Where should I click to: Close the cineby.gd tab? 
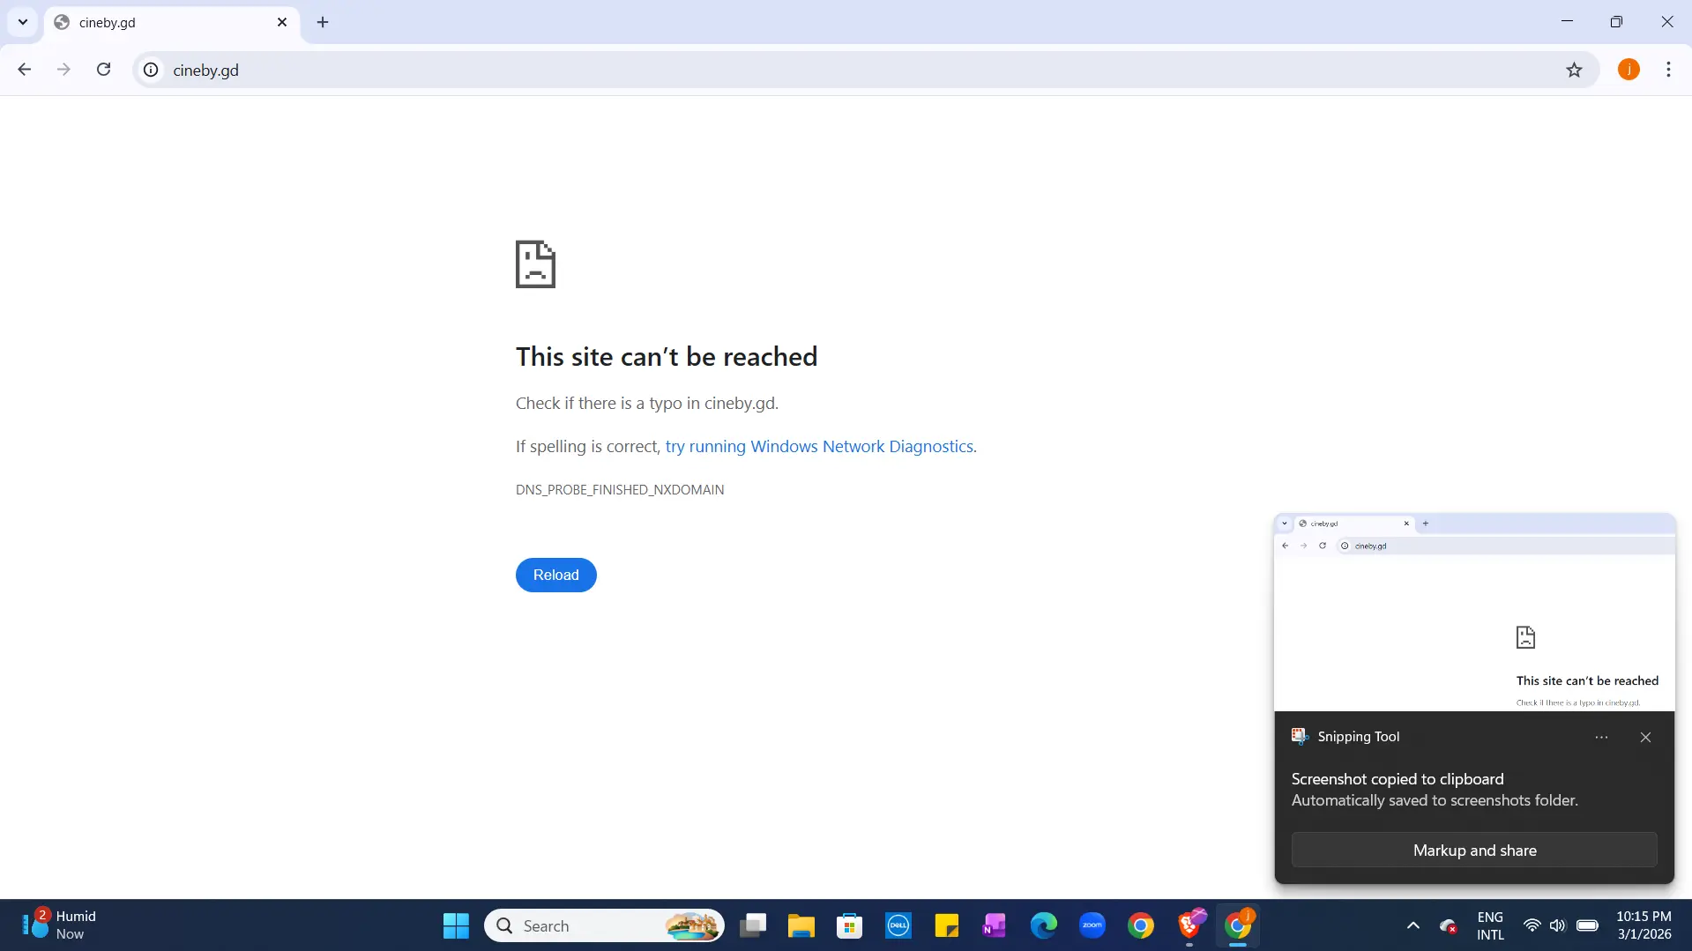click(x=282, y=22)
